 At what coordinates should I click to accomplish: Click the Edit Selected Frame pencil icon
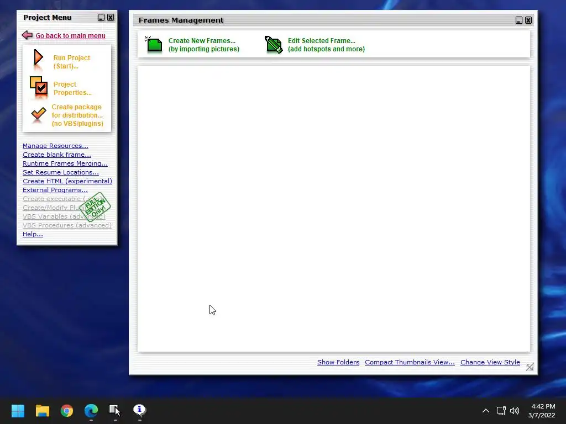point(274,44)
